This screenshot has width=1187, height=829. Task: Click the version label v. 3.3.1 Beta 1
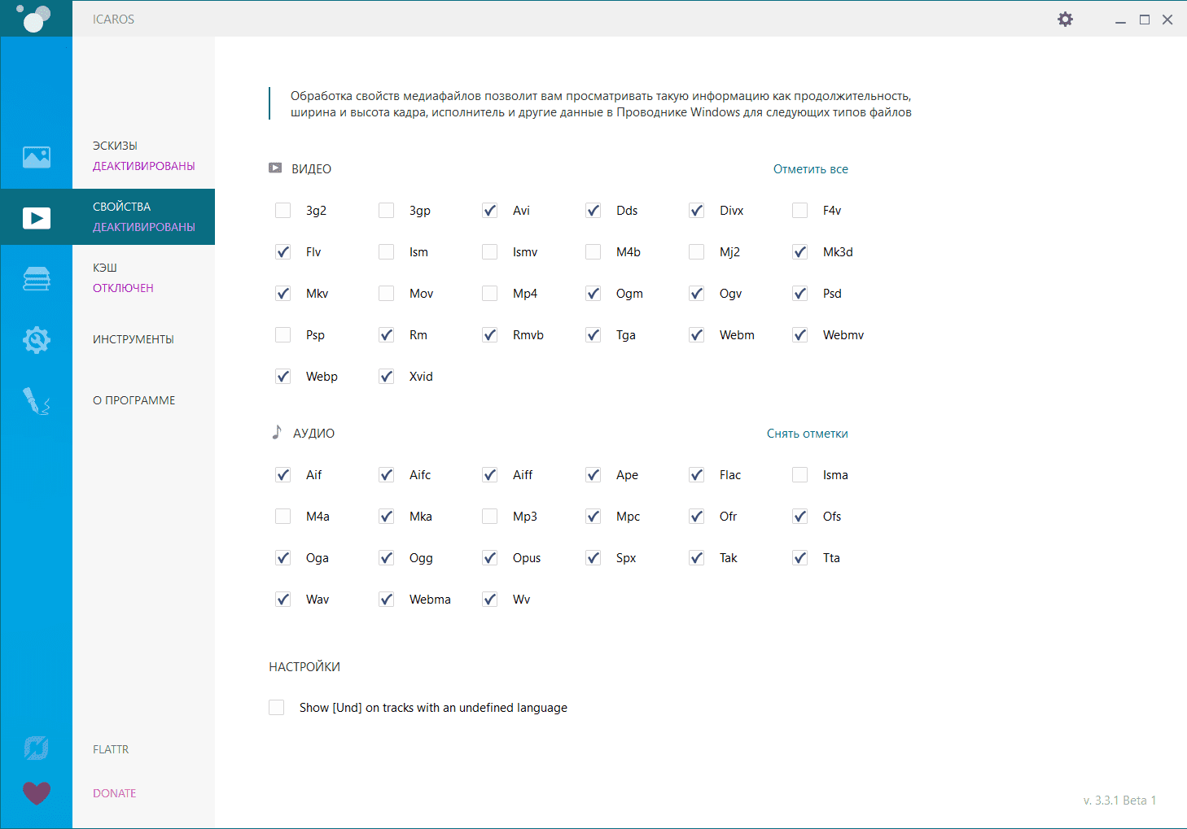(1119, 801)
